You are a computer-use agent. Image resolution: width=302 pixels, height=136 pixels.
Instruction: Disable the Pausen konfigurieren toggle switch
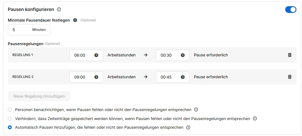pos(291,10)
